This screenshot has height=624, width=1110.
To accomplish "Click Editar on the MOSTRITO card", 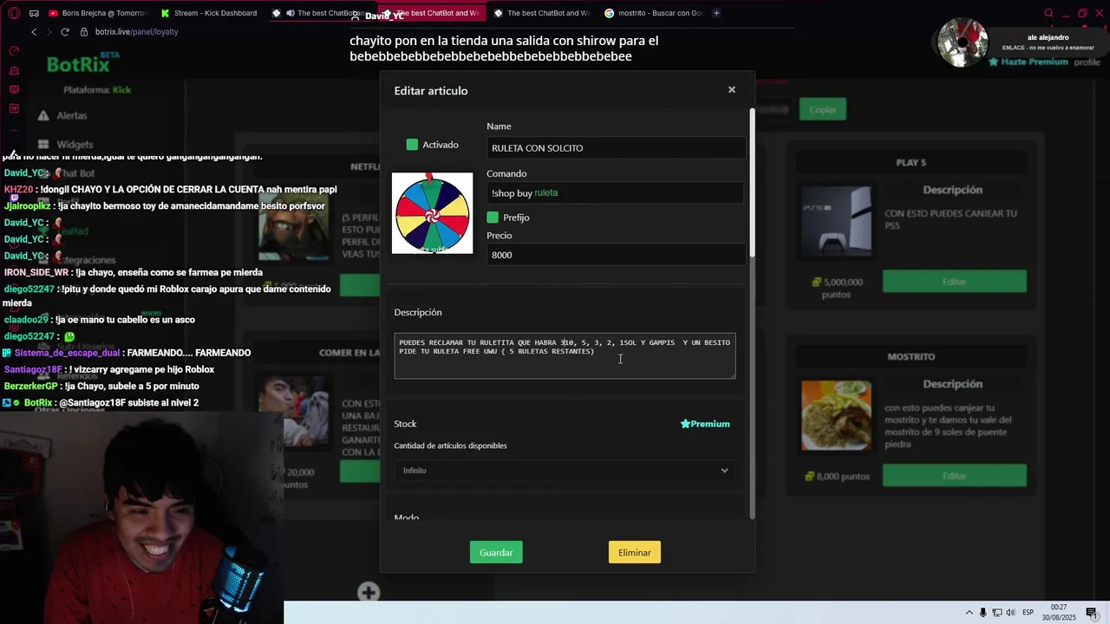I will pyautogui.click(x=954, y=476).
